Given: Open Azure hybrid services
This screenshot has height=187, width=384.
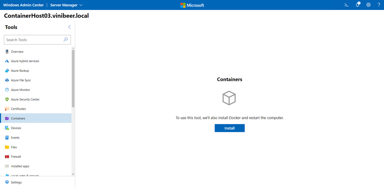Looking at the screenshot, I should click(25, 61).
